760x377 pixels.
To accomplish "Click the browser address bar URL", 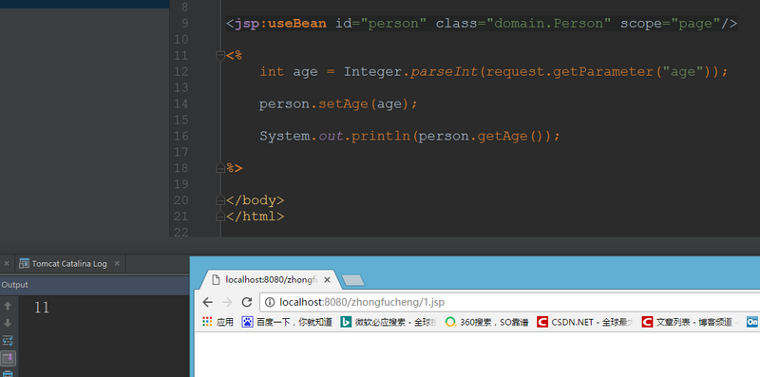I will click(362, 302).
